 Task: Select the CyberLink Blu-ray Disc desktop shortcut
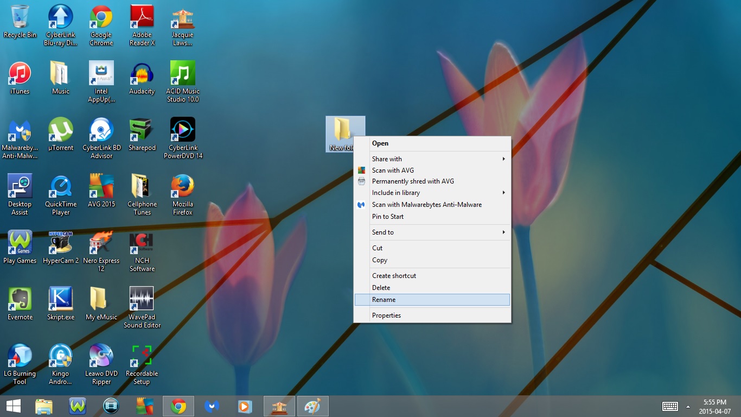point(61,26)
